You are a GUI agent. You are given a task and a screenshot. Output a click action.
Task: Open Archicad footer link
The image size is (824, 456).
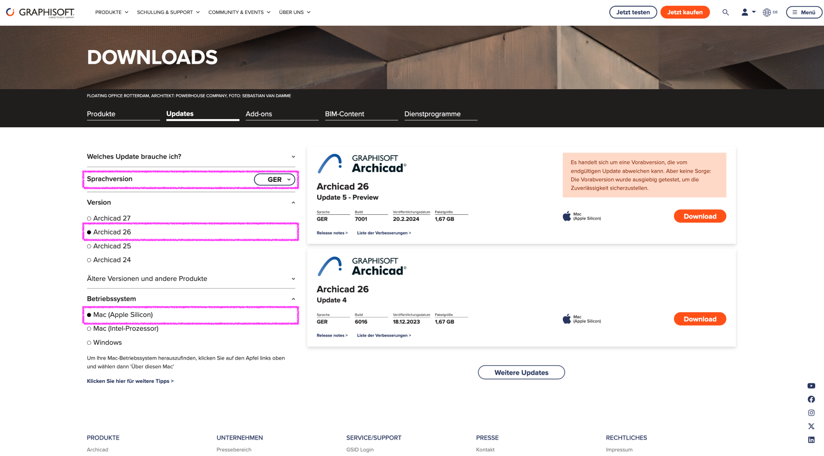pos(97,450)
